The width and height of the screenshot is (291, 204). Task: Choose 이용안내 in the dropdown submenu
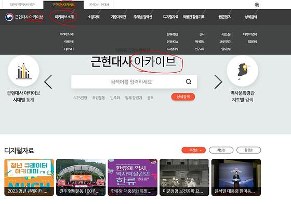point(69,42)
